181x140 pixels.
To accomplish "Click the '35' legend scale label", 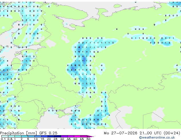I will 69,139.
